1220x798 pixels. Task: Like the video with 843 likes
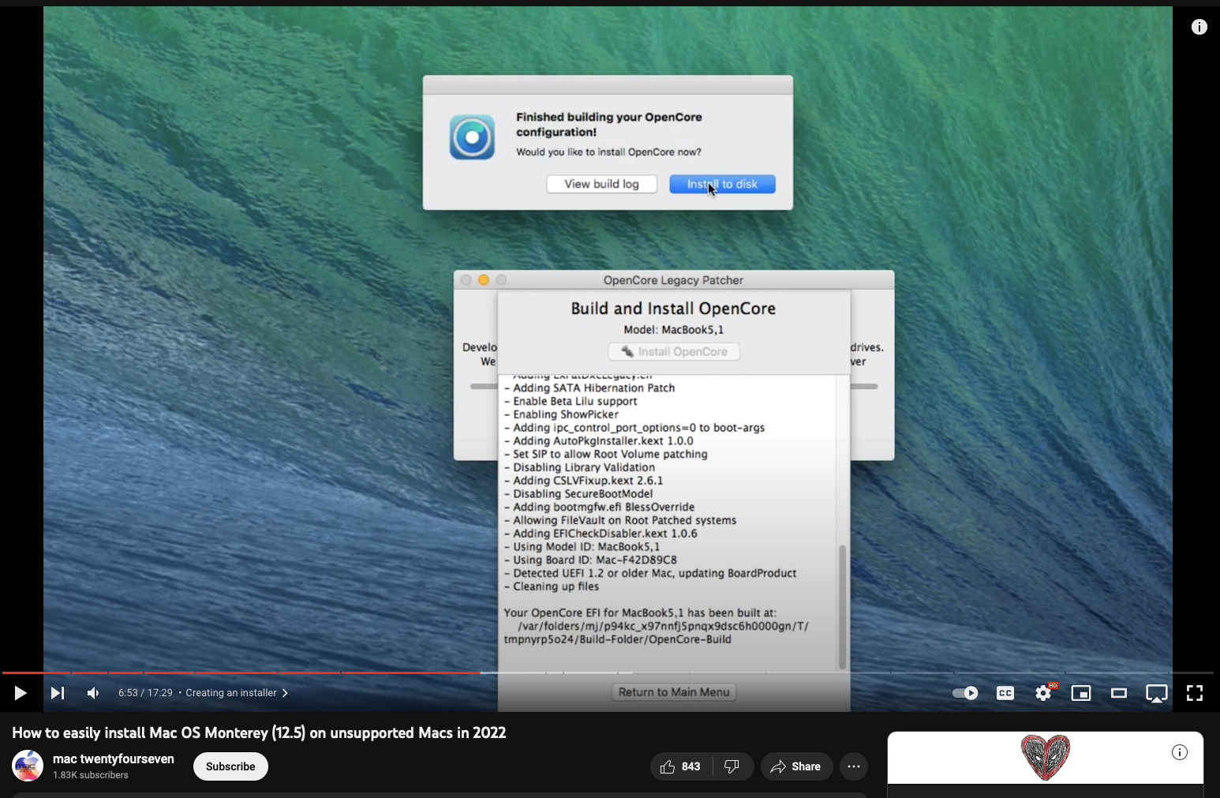tap(681, 766)
